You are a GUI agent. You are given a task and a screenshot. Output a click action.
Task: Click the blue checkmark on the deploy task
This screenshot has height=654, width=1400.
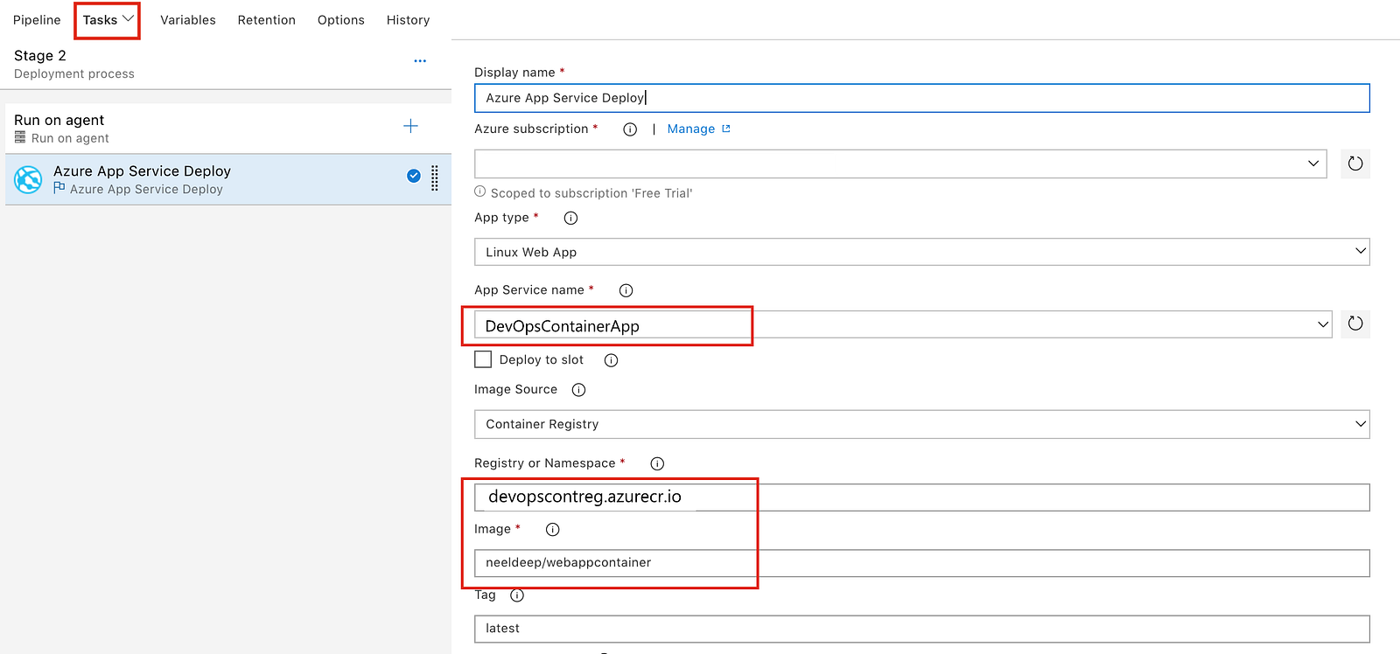point(414,176)
